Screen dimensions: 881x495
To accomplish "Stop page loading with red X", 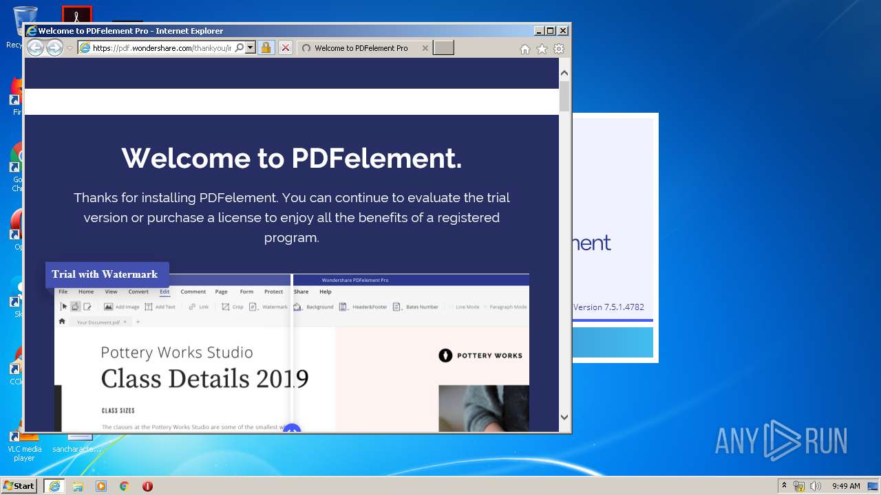I will tap(286, 47).
